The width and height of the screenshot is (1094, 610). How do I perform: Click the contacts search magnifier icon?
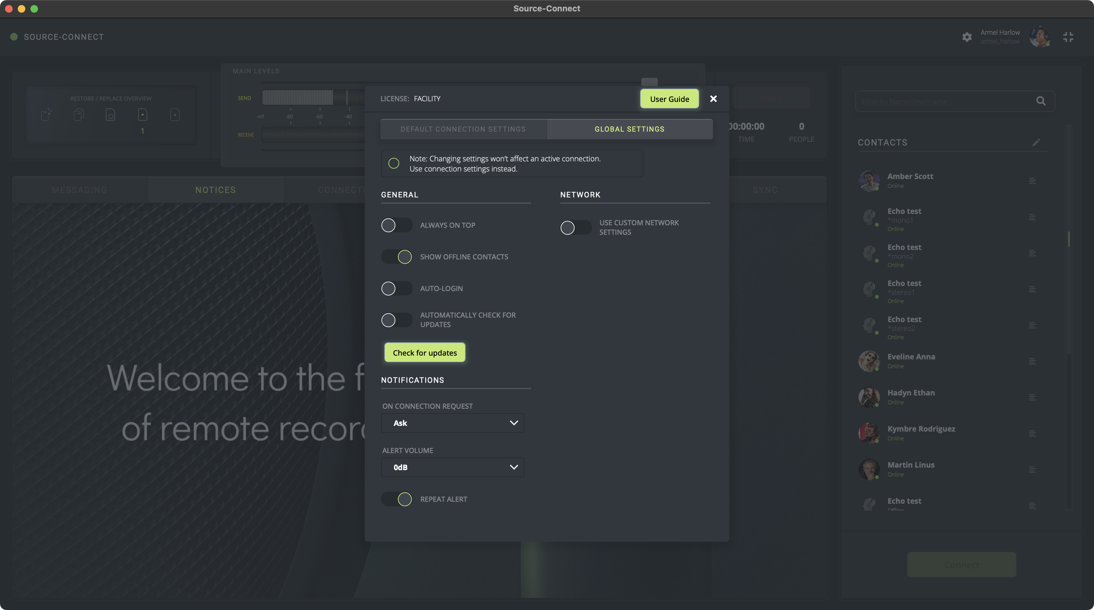click(x=1041, y=101)
